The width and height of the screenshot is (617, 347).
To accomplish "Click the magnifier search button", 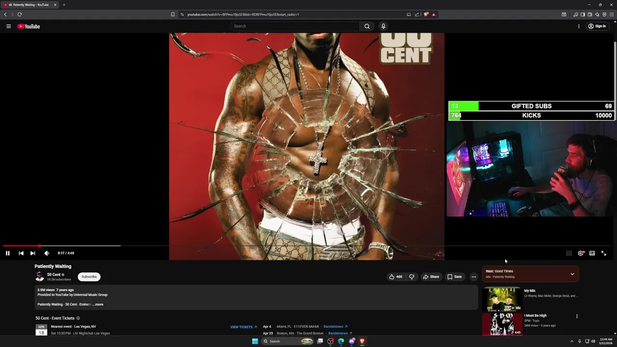I will point(367,26).
